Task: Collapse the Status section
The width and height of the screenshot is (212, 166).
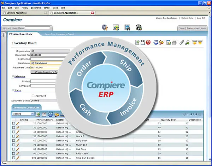Action: (x=13, y=90)
